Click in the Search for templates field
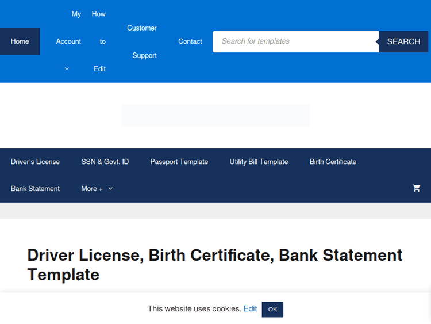Viewport: 431px width, 324px height. [x=295, y=41]
